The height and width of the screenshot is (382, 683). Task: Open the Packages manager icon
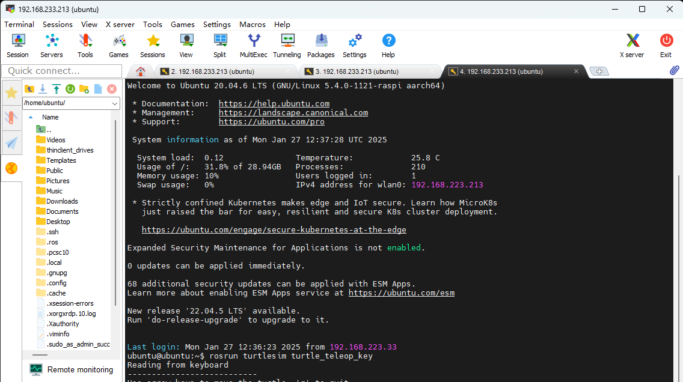(x=321, y=46)
